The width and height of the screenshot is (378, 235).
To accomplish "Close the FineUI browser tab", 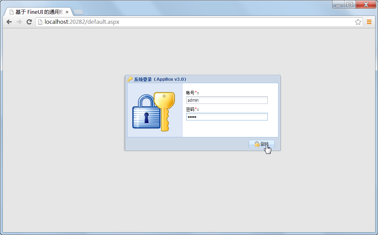I will point(67,12).
